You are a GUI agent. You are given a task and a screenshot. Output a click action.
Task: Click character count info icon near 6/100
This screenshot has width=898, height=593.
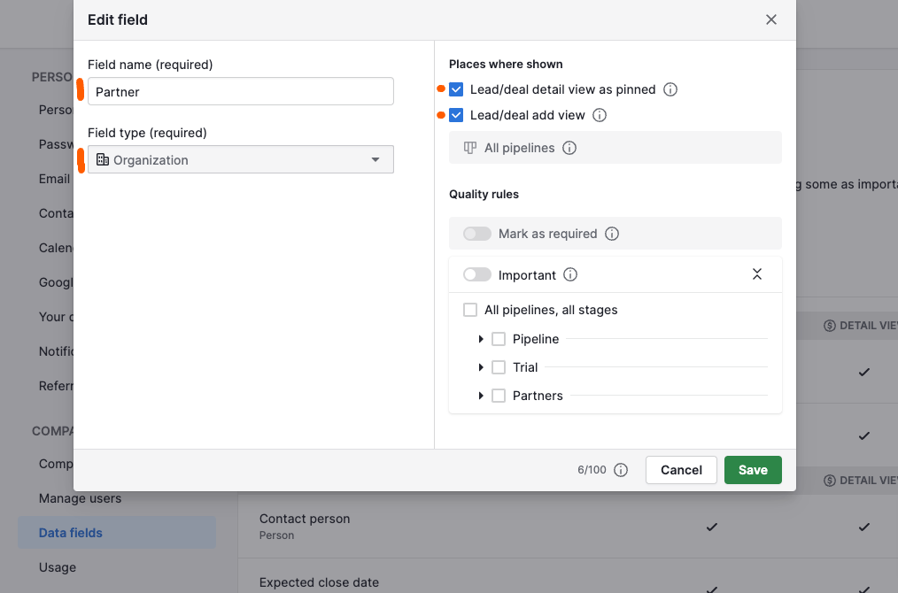[x=621, y=470]
